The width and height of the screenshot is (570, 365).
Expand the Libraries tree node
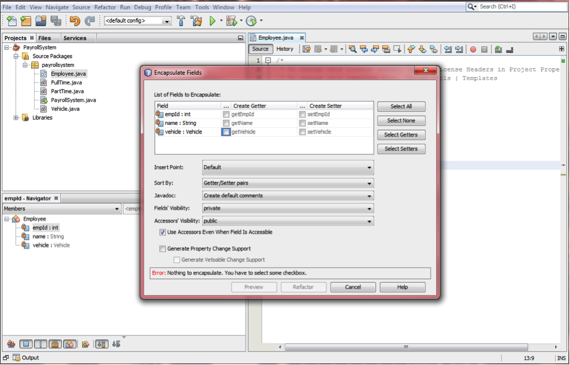coord(16,118)
